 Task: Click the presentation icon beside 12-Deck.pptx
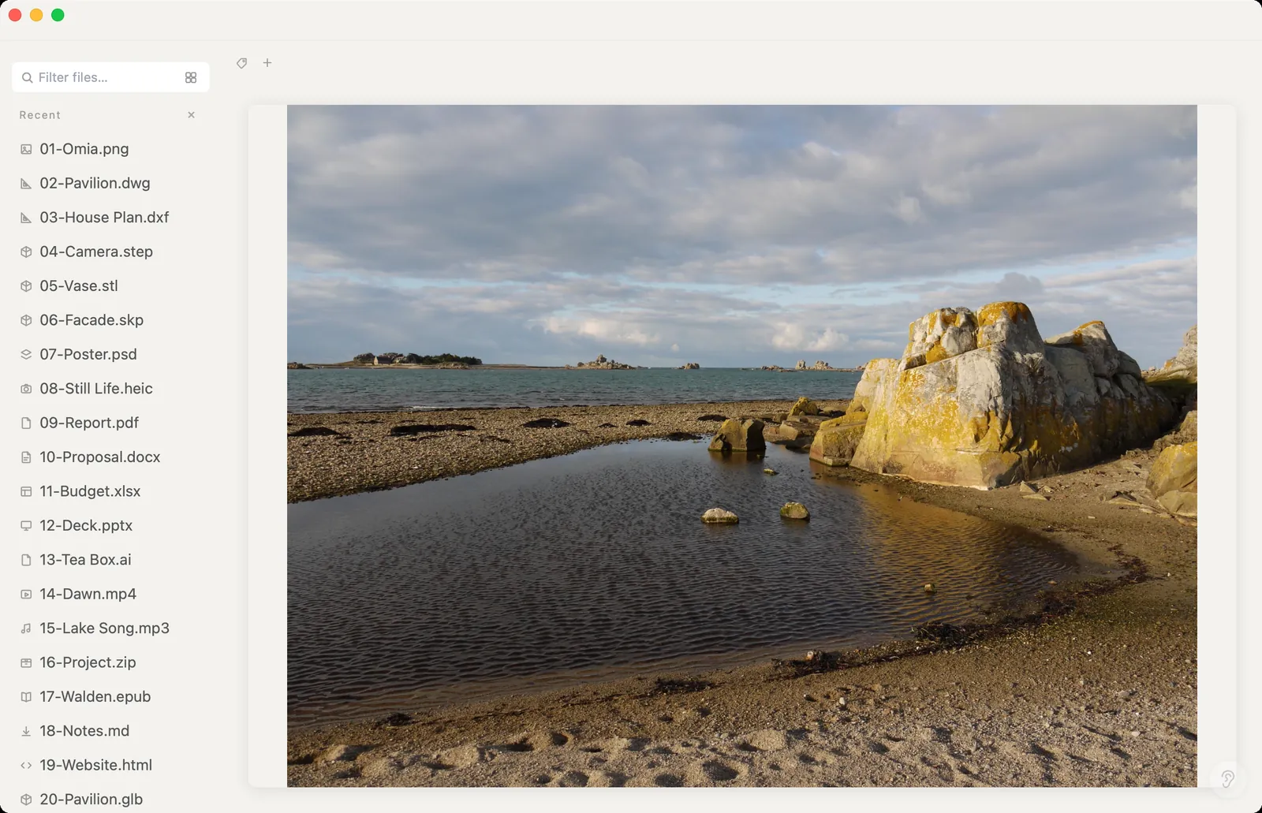click(26, 526)
